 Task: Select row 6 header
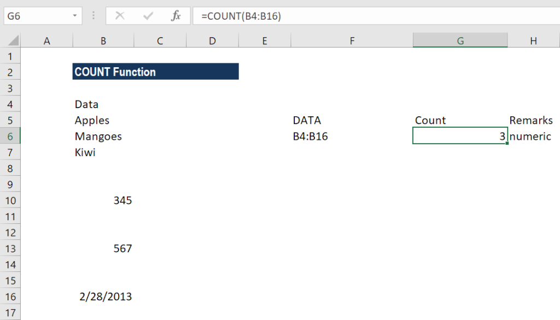tap(10, 136)
